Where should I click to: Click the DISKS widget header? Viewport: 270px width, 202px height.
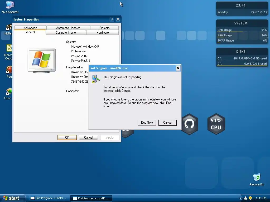point(241,52)
